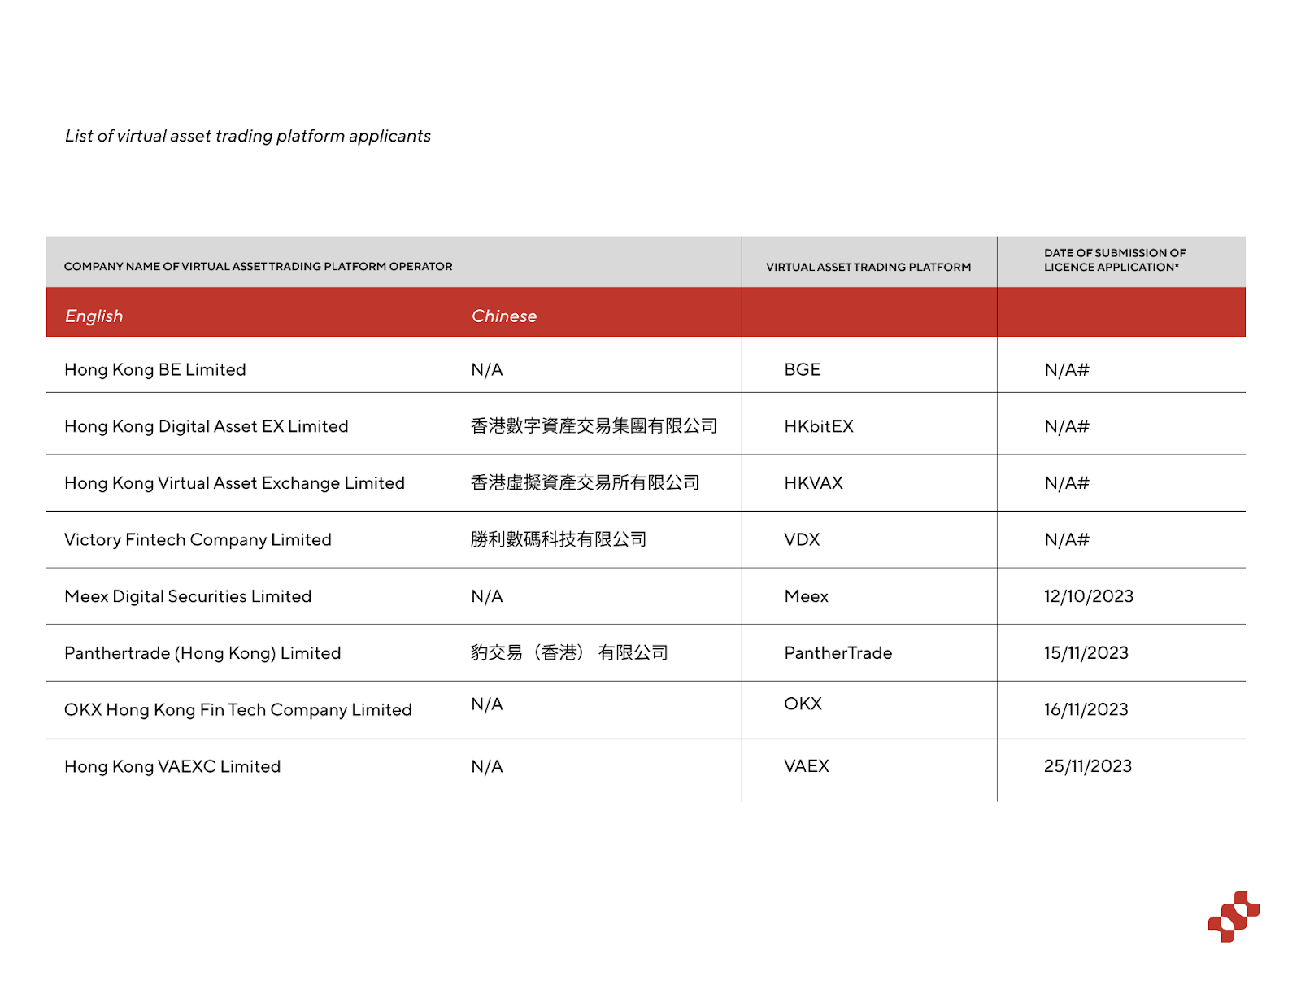This screenshot has width=1301, height=985.
Task: Select 'Hong Kong BE Limited' cell
Action: (x=155, y=369)
